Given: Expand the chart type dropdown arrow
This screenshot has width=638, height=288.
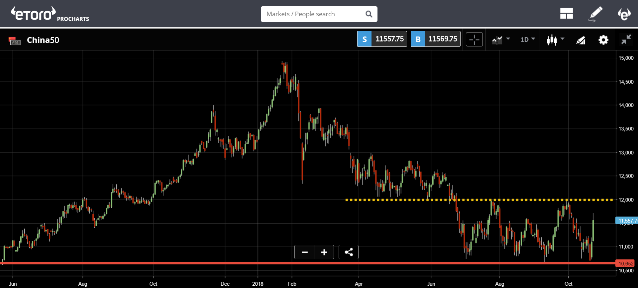Looking at the screenshot, I should pos(563,39).
